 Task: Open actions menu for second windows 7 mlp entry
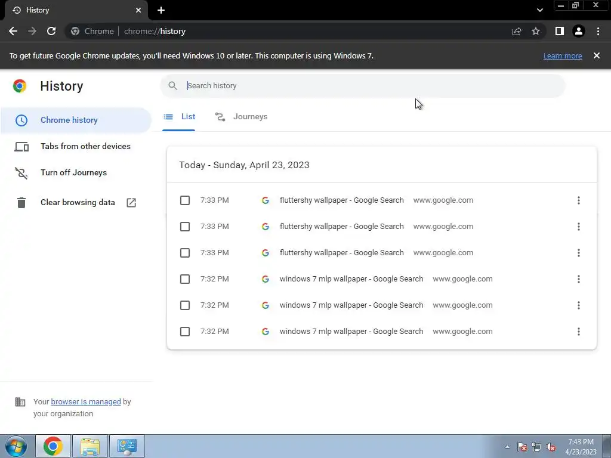pyautogui.click(x=579, y=305)
